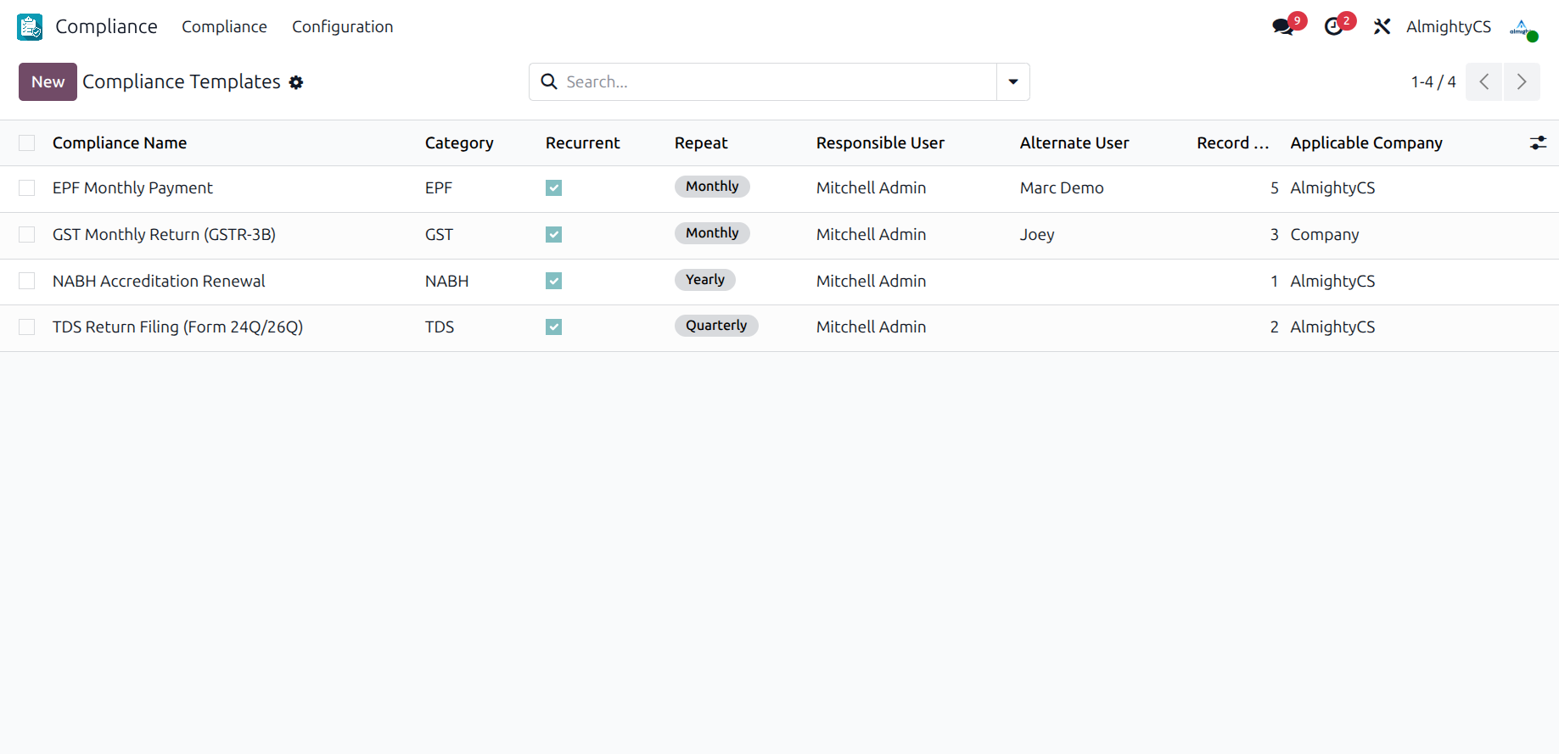This screenshot has height=754, width=1559.
Task: Click the search magnifier icon
Action: coord(549,81)
